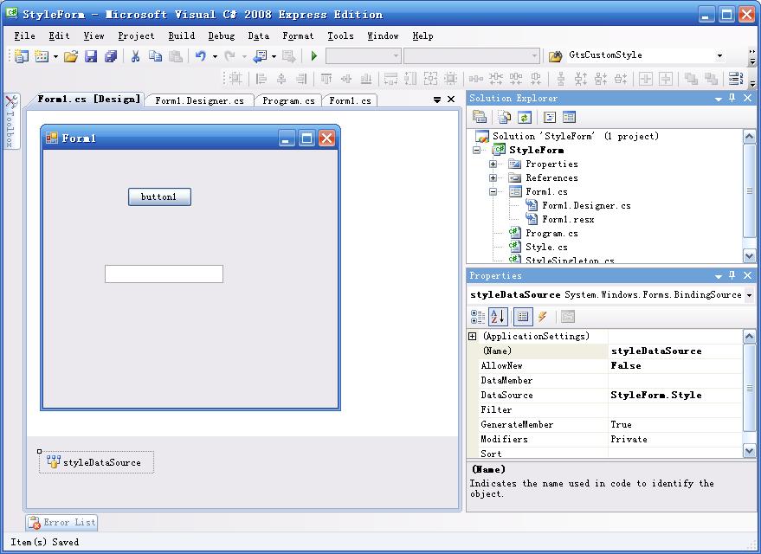
Task: Click the View Designer icon in Solution Explorer
Action: [x=569, y=117]
